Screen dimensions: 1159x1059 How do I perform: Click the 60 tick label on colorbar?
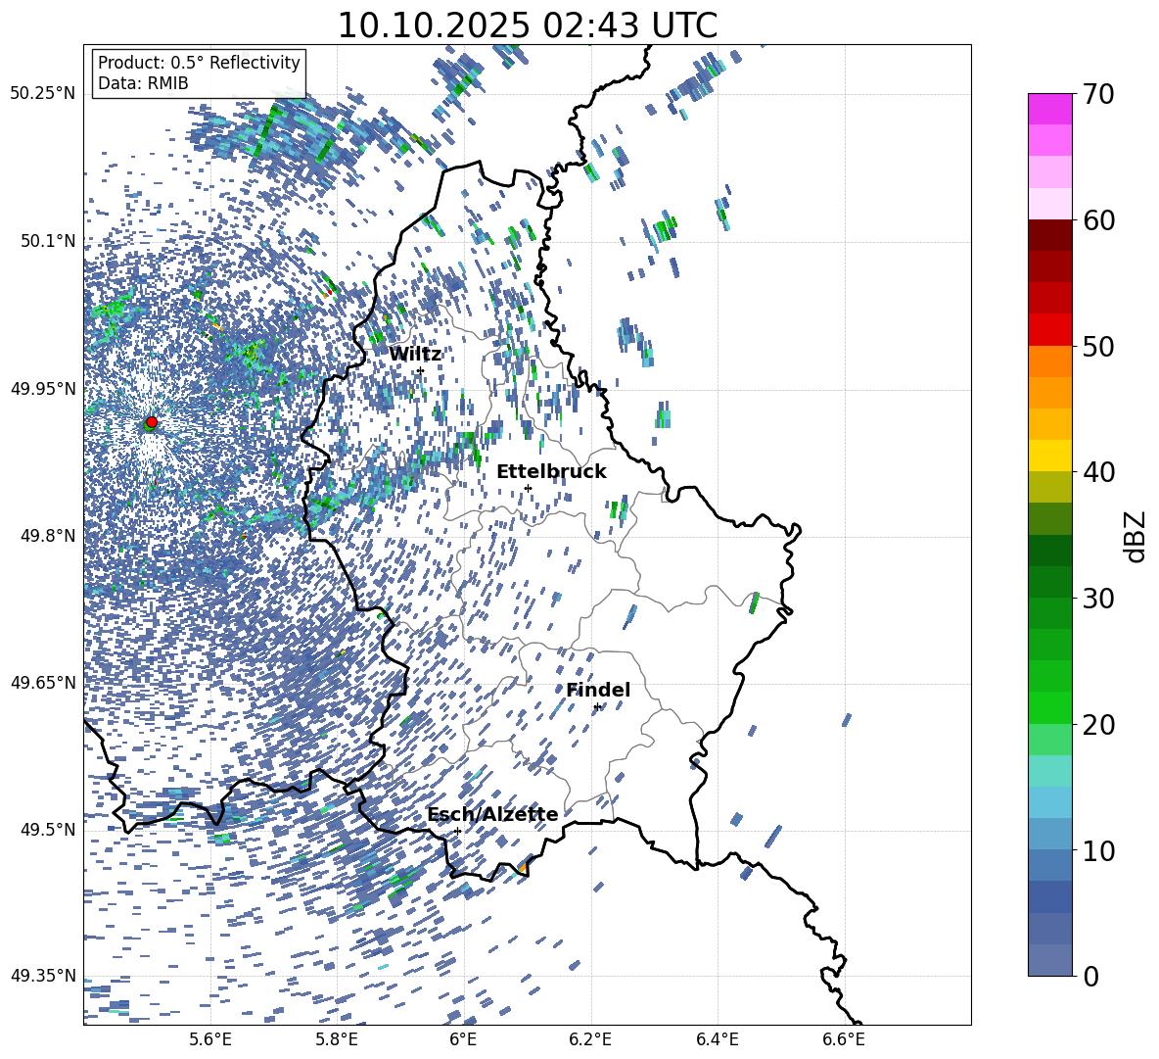pos(1097,220)
